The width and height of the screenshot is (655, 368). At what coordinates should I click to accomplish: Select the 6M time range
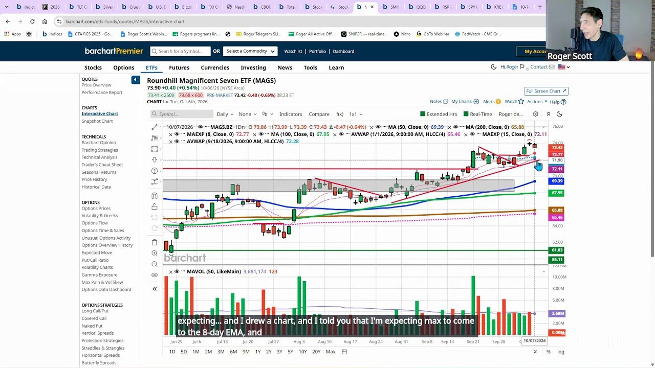click(x=233, y=352)
